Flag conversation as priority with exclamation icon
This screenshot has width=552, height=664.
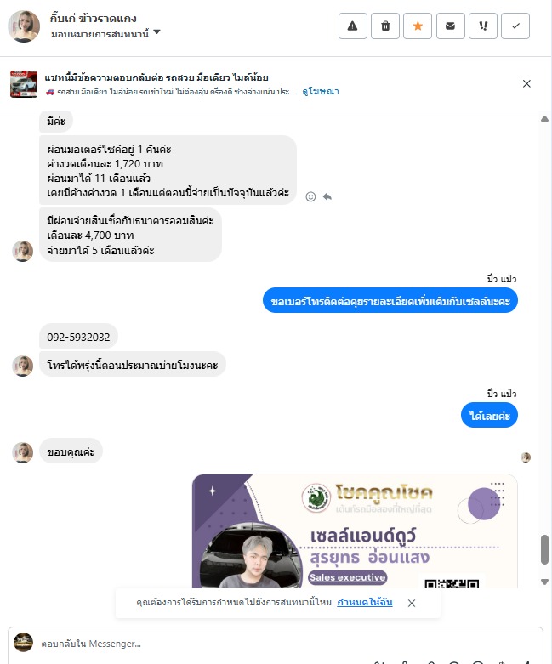[483, 26]
